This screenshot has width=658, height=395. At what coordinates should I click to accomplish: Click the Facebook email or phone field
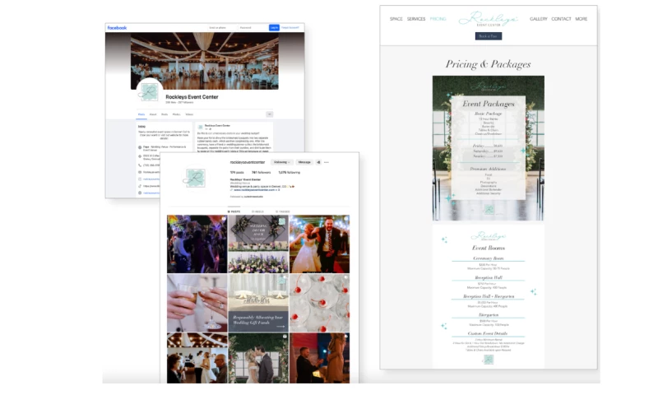click(x=218, y=28)
